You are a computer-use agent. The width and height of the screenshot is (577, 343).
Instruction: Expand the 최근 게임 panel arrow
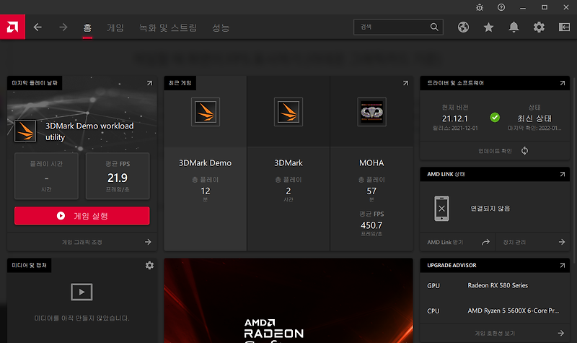pos(405,83)
